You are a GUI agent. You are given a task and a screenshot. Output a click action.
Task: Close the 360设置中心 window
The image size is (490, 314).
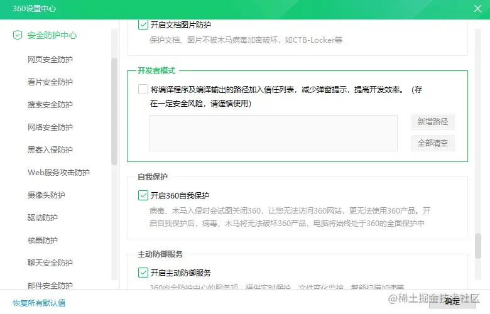(477, 8)
